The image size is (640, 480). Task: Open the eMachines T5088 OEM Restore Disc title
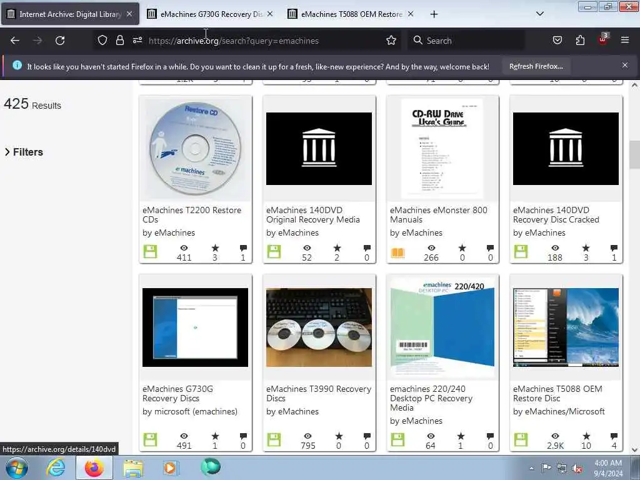tap(557, 394)
